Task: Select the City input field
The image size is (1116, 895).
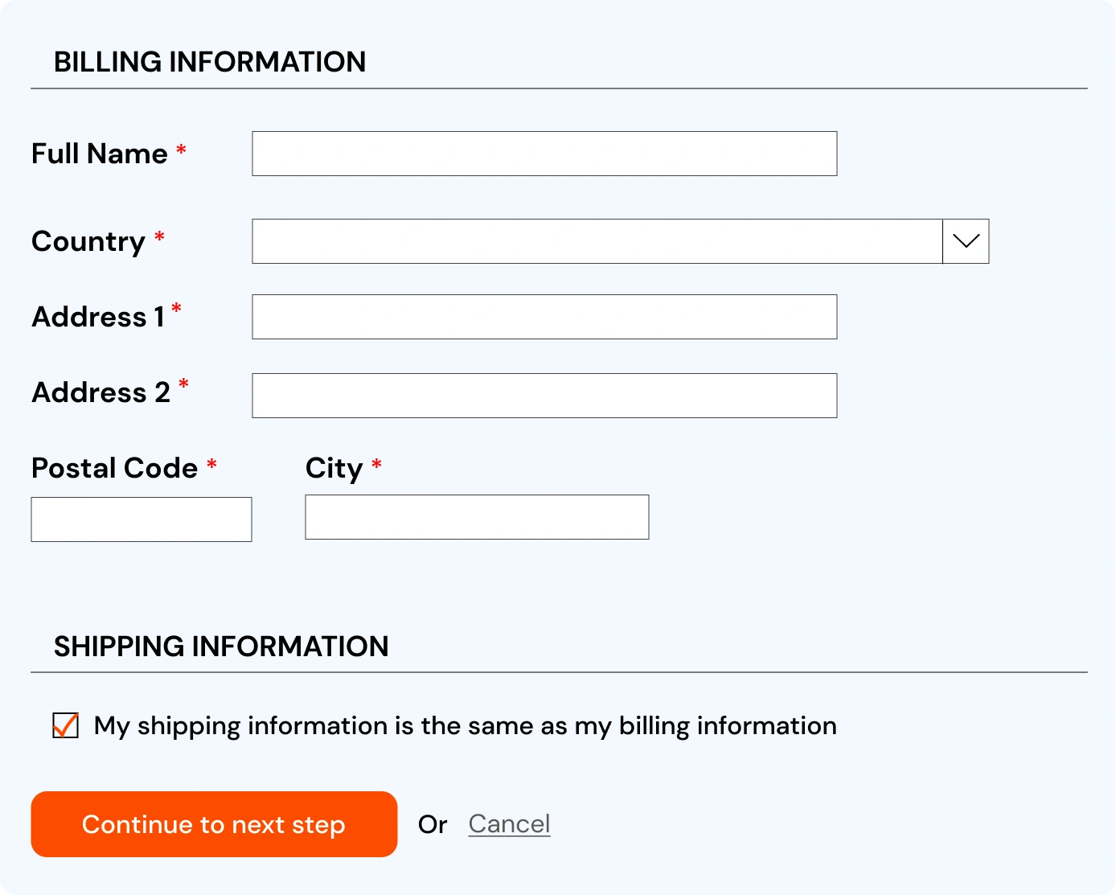Action: 477,517
